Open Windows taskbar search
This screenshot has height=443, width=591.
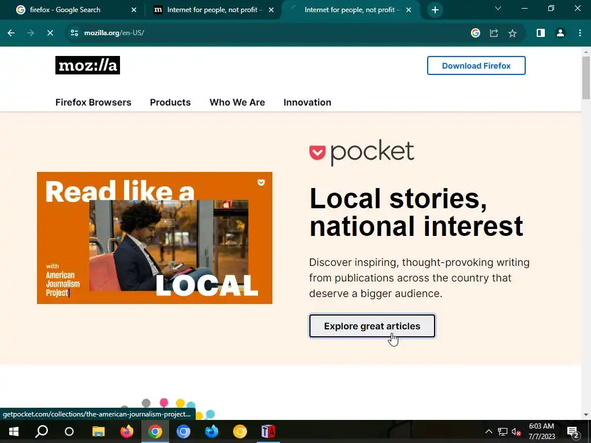pyautogui.click(x=42, y=431)
